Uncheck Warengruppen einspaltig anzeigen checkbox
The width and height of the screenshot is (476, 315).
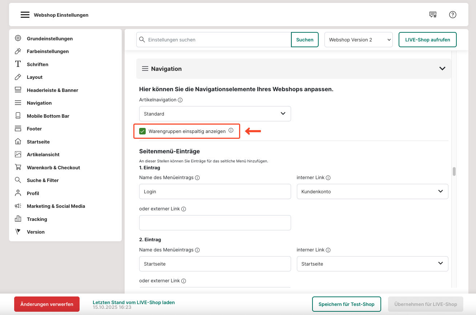coord(142,131)
